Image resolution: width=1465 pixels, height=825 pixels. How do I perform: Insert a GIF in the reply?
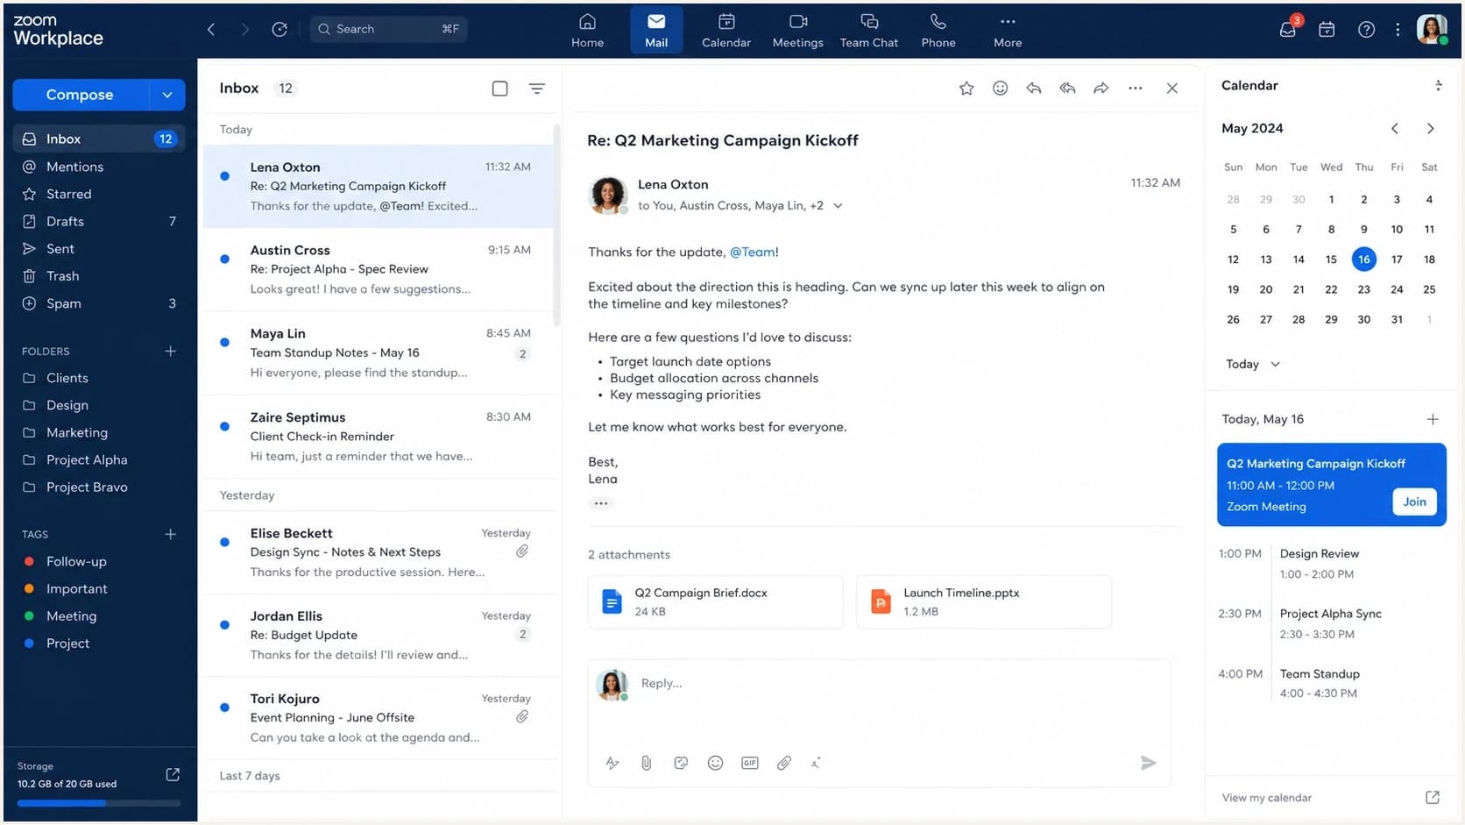750,763
